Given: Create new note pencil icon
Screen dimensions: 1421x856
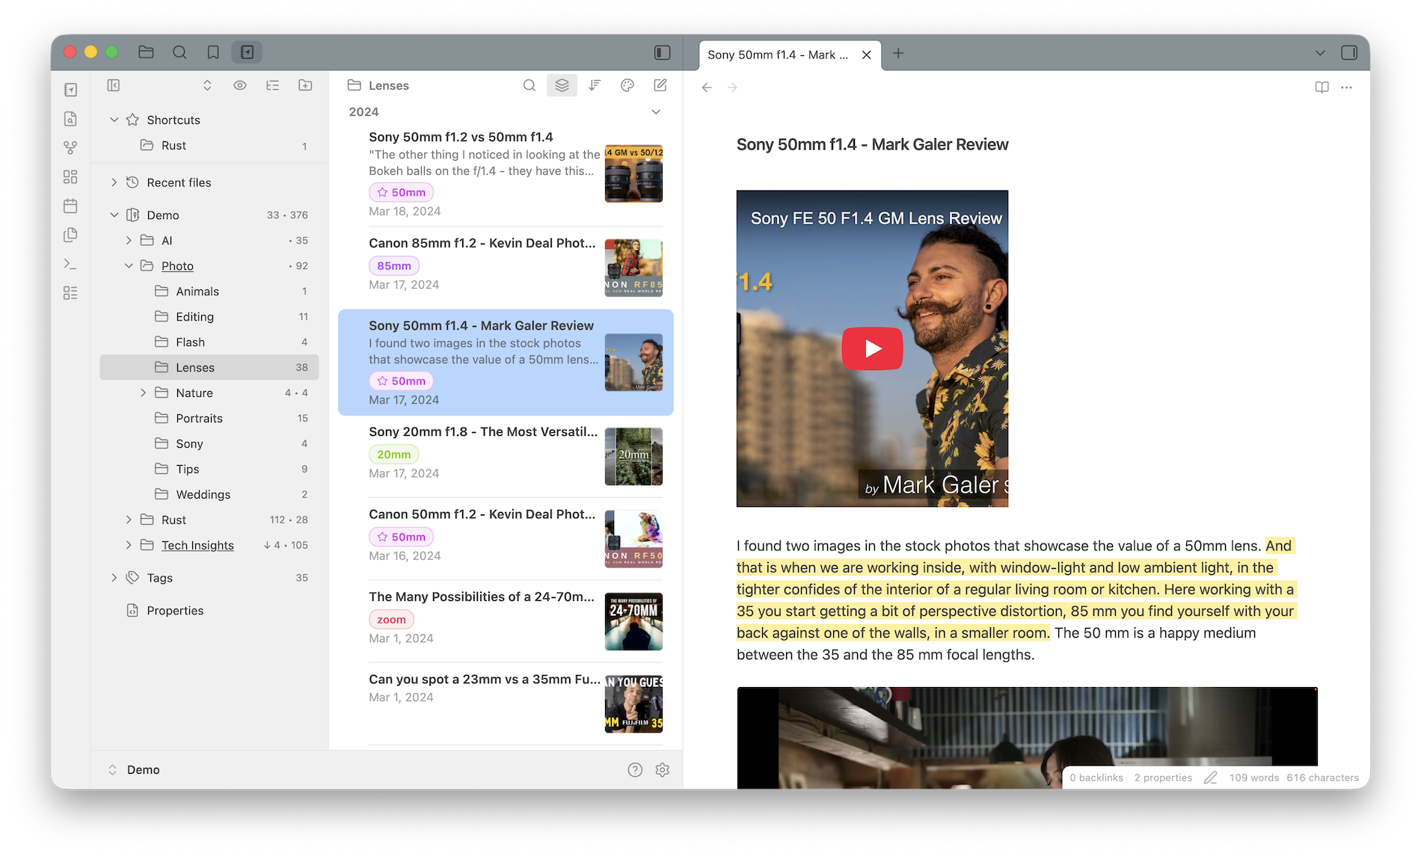Looking at the screenshot, I should [660, 85].
